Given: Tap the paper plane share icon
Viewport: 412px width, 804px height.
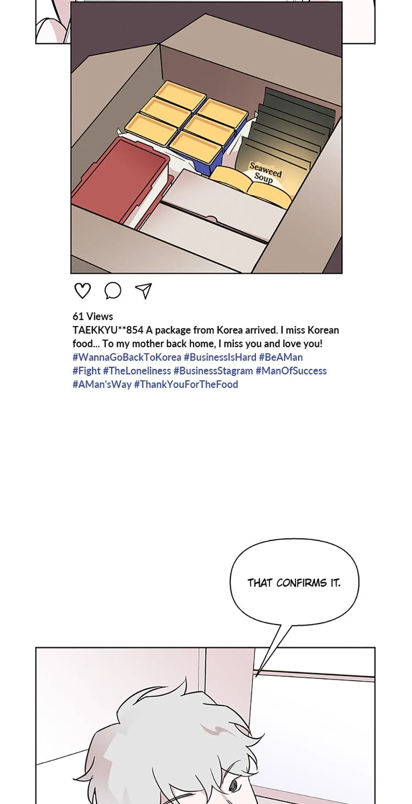Looking at the screenshot, I should click(x=143, y=291).
